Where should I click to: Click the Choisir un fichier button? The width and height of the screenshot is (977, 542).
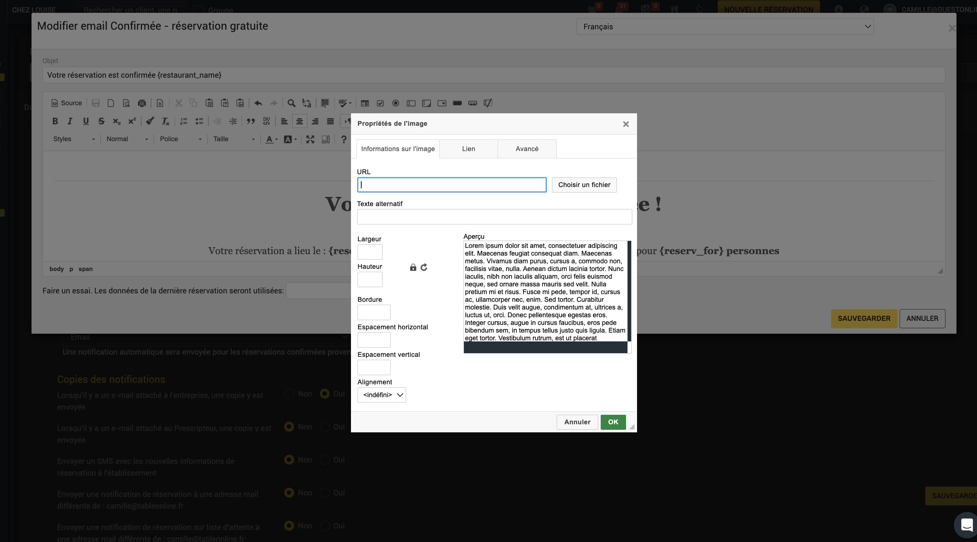(x=584, y=185)
